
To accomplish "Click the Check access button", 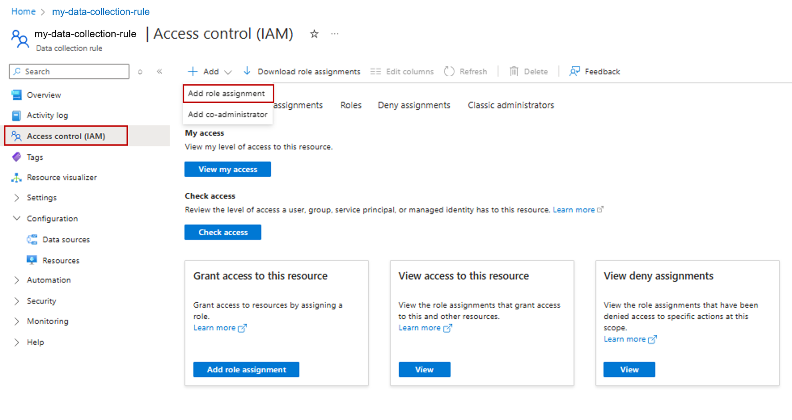I will 223,232.
